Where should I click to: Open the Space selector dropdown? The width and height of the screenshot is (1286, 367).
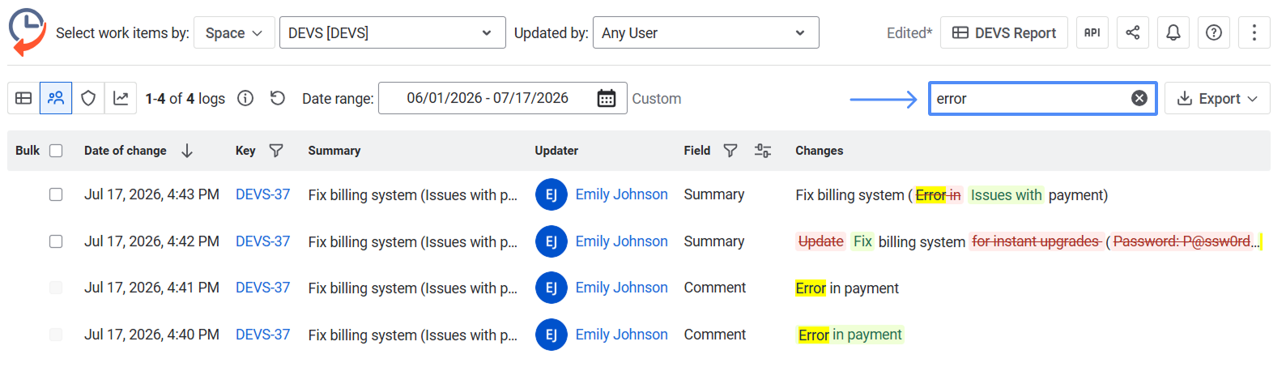click(234, 33)
